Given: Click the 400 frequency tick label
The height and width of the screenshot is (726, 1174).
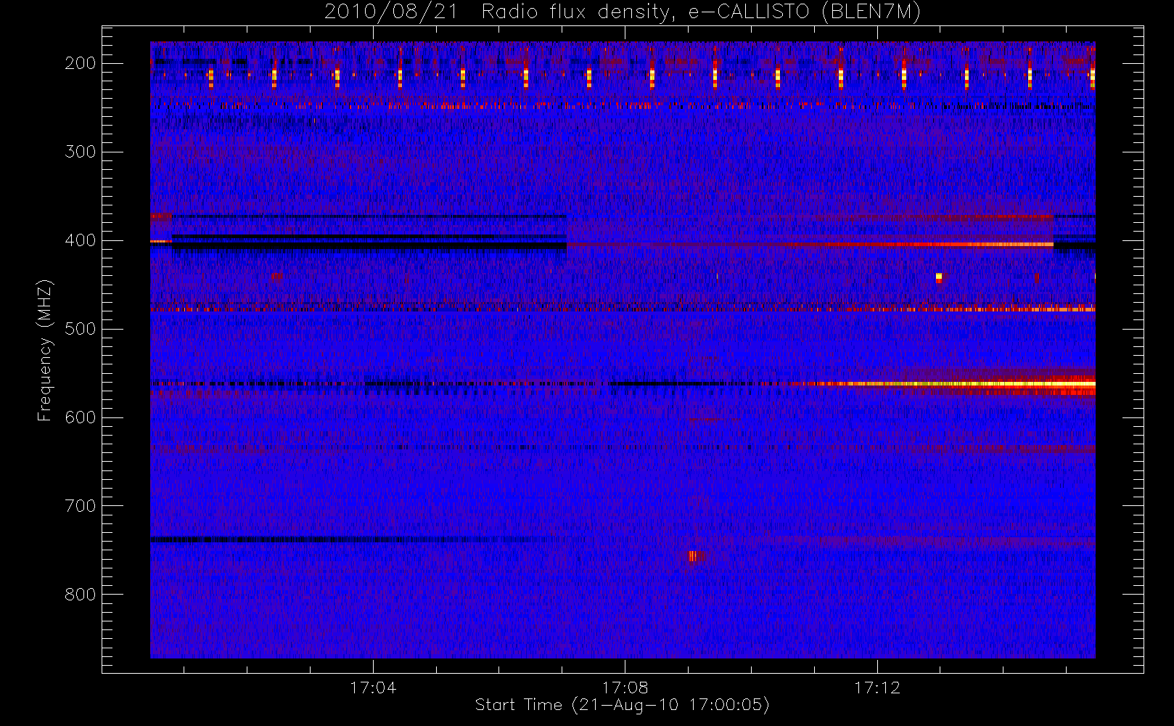Looking at the screenshot, I should tap(80, 240).
